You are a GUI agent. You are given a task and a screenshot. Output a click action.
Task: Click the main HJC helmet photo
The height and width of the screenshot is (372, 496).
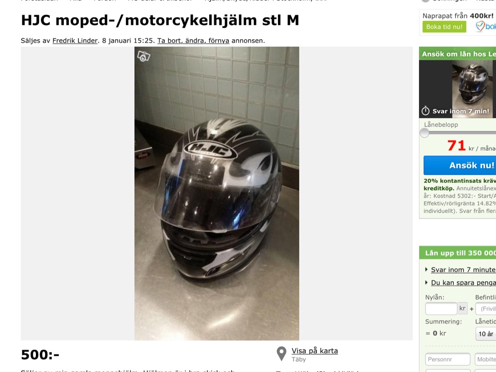click(x=217, y=194)
